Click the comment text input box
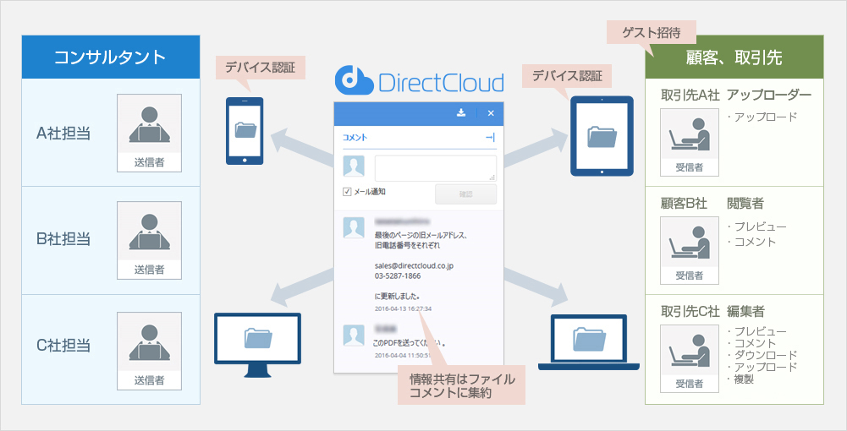 (x=435, y=167)
